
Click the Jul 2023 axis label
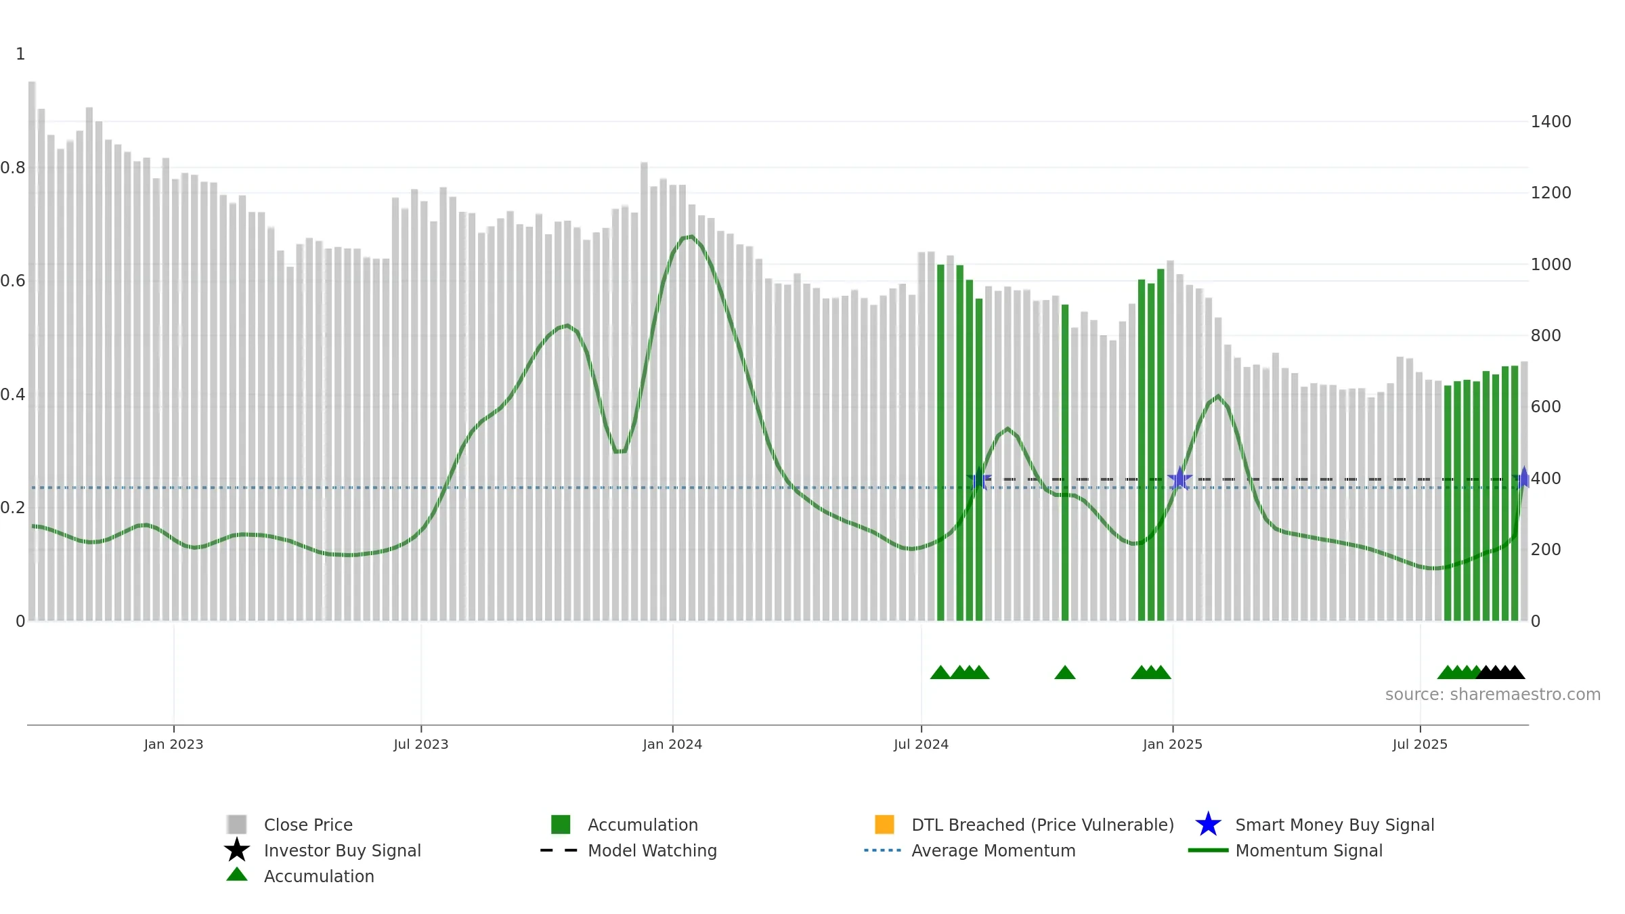(421, 745)
